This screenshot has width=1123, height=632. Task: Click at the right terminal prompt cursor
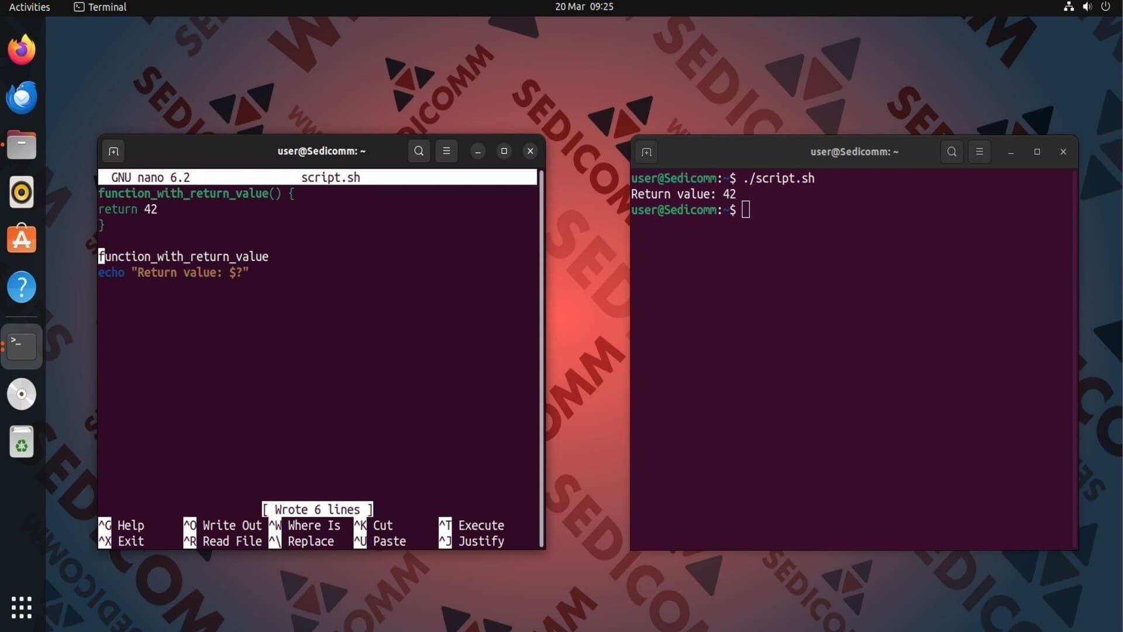746,210
